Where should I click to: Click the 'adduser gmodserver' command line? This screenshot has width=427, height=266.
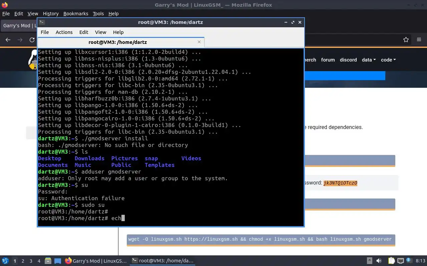pos(111,172)
